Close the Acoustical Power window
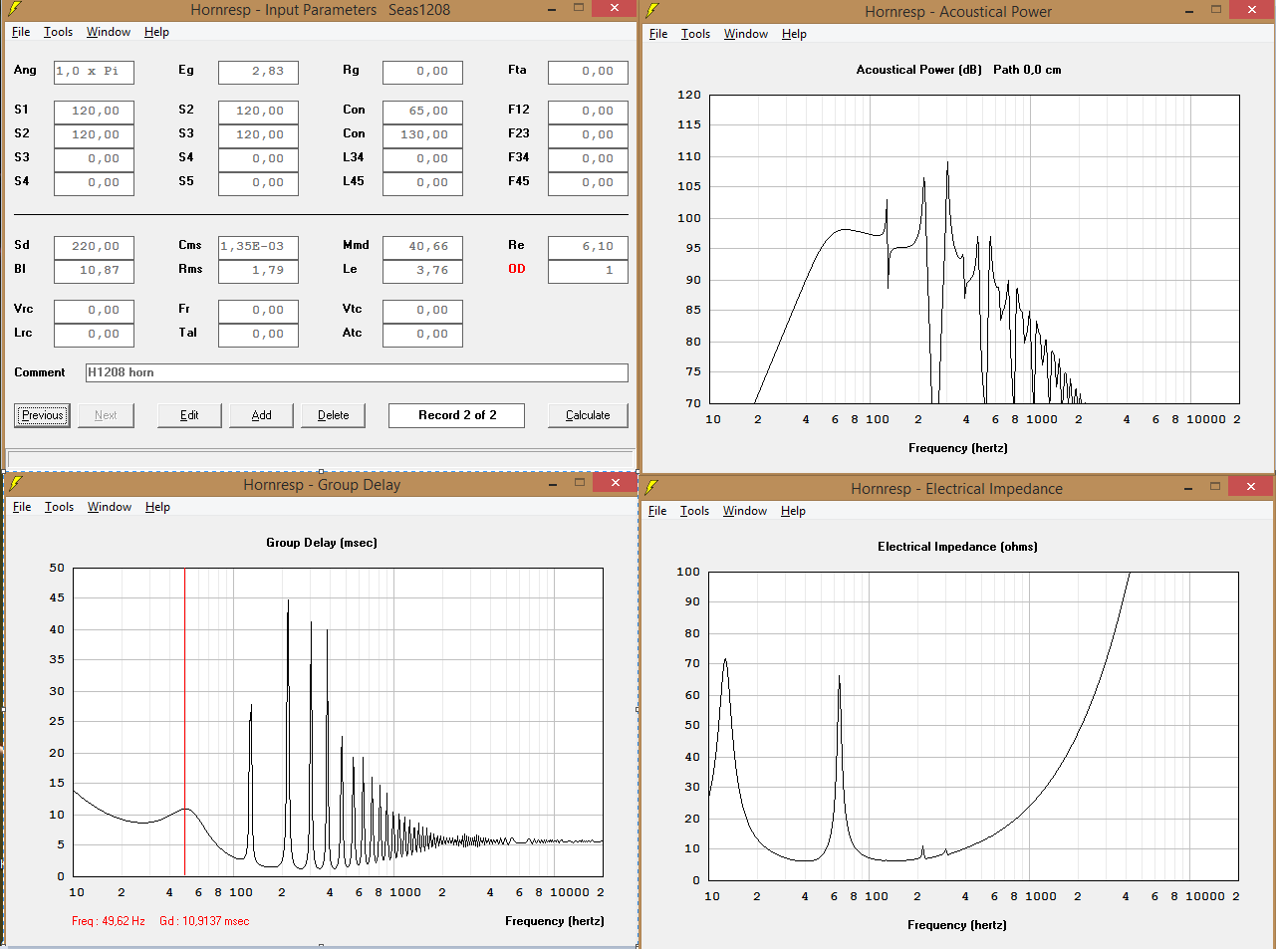The height and width of the screenshot is (949, 1276). point(1252,9)
